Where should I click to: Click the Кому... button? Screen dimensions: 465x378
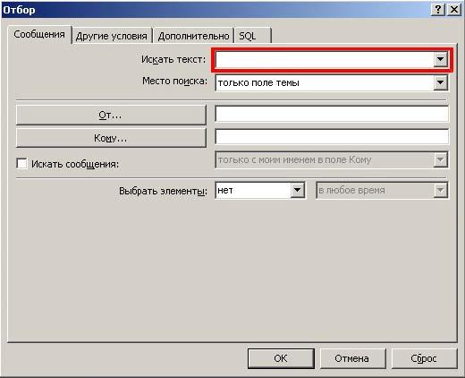(x=111, y=138)
